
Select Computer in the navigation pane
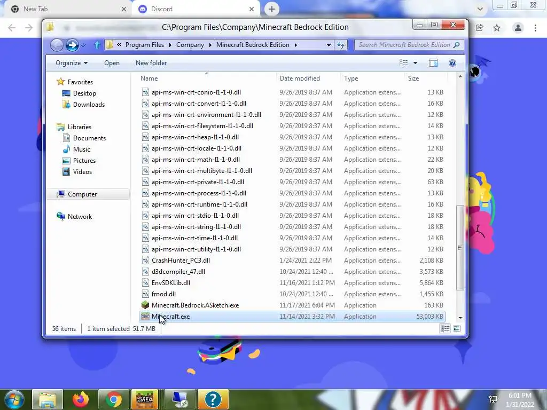pos(82,194)
